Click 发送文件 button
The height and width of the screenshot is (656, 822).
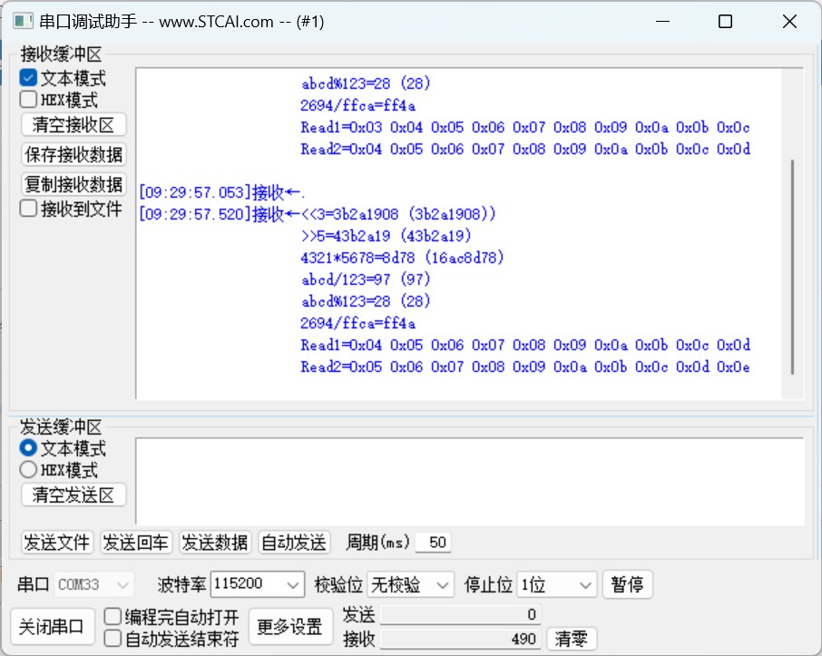[56, 543]
